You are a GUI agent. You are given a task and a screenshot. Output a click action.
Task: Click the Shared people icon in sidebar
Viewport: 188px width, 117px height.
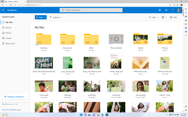point(3,38)
